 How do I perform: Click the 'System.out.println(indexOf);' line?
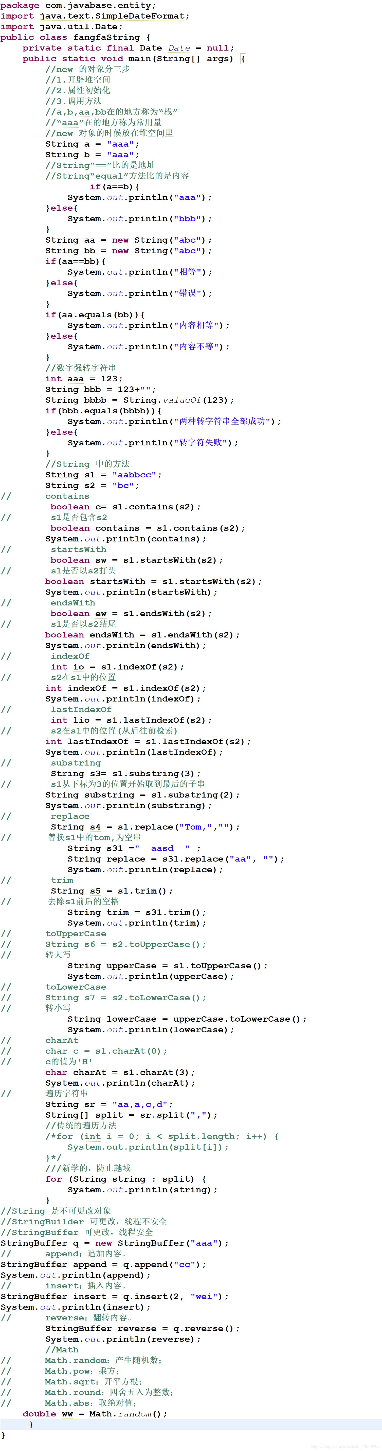click(123, 699)
